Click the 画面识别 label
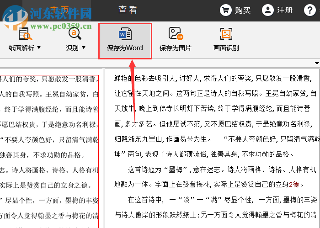This screenshot has height=228, width=320. point(226,48)
